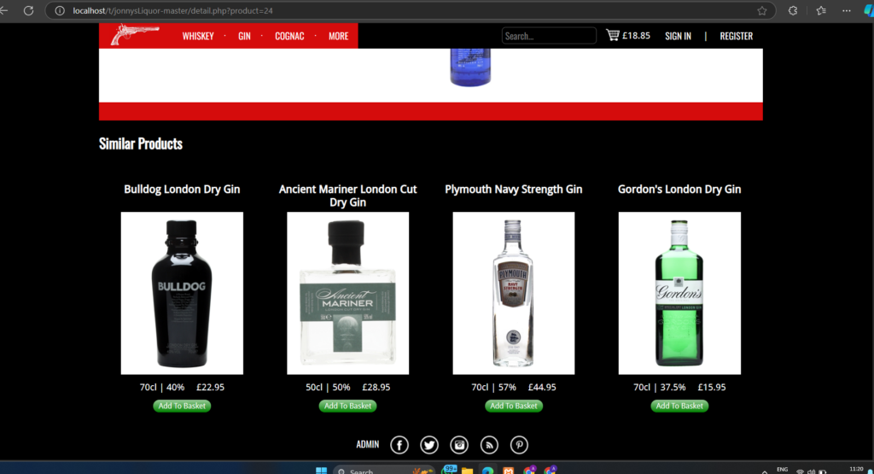The width and height of the screenshot is (874, 474).
Task: Open browser settings ellipsis menu
Action: tap(847, 10)
